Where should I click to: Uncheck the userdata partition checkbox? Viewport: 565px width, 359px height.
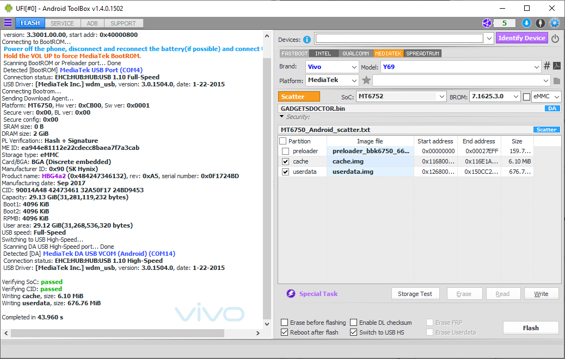coord(286,172)
